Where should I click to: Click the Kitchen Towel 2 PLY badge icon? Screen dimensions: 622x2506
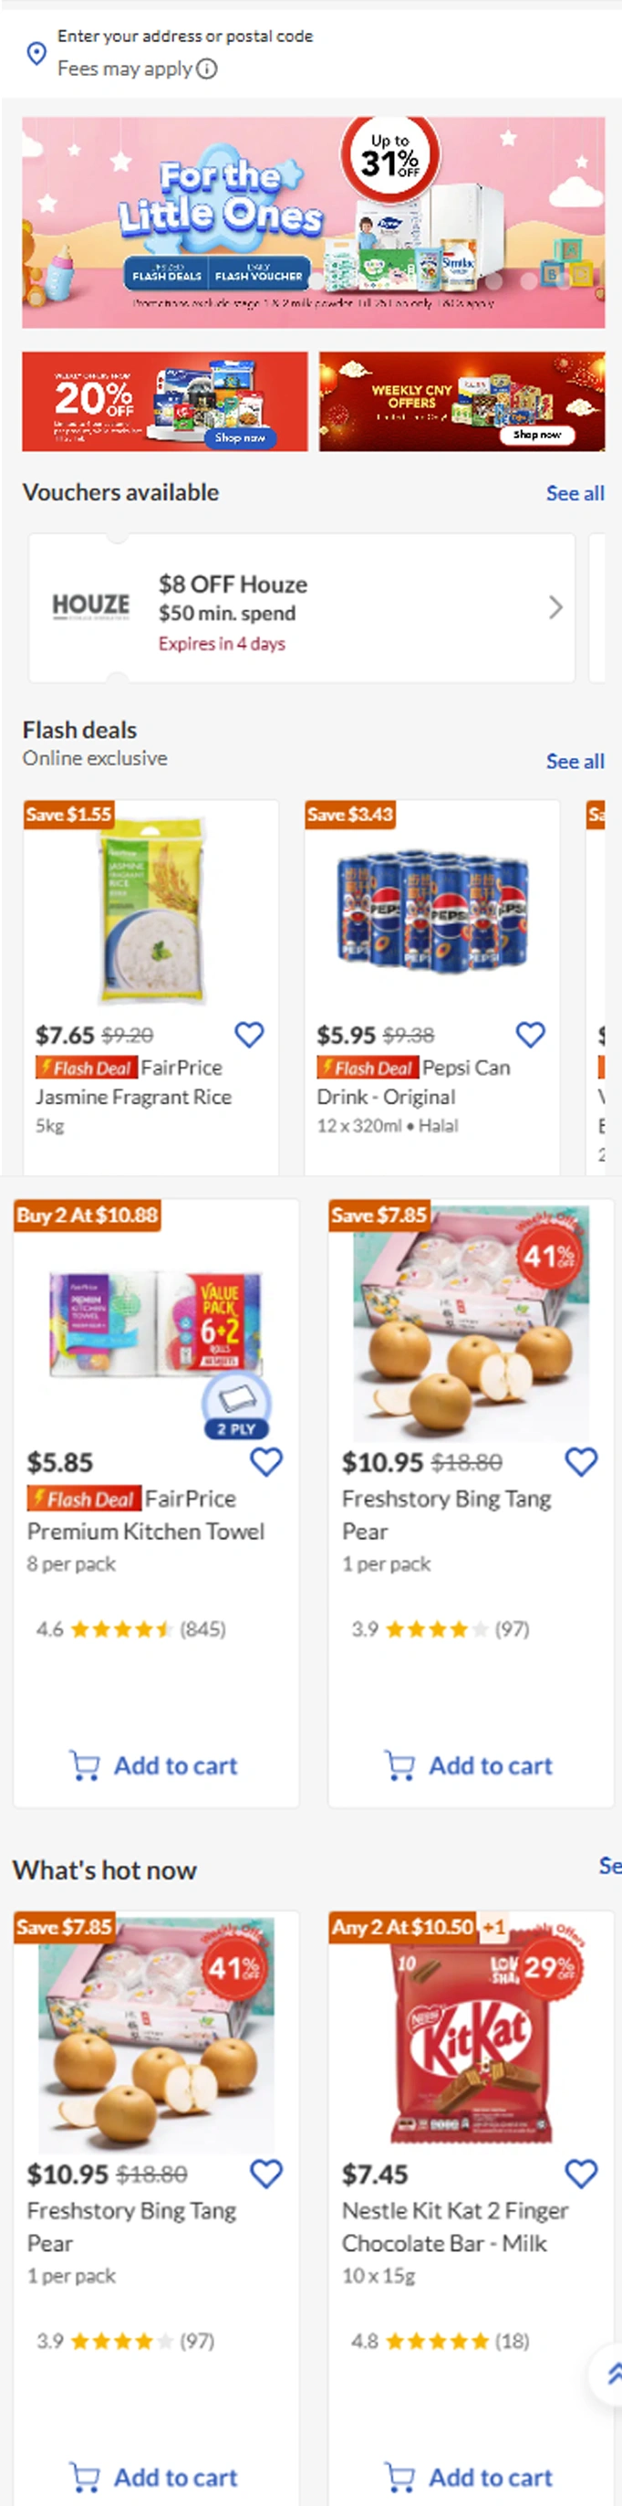(236, 1406)
